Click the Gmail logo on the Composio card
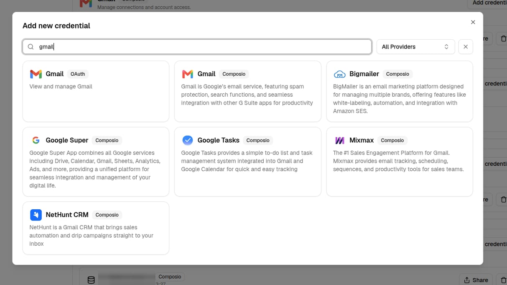 (188, 74)
